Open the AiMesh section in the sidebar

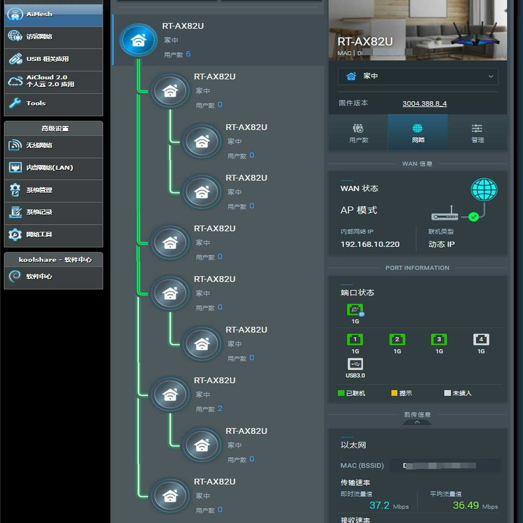pos(39,14)
